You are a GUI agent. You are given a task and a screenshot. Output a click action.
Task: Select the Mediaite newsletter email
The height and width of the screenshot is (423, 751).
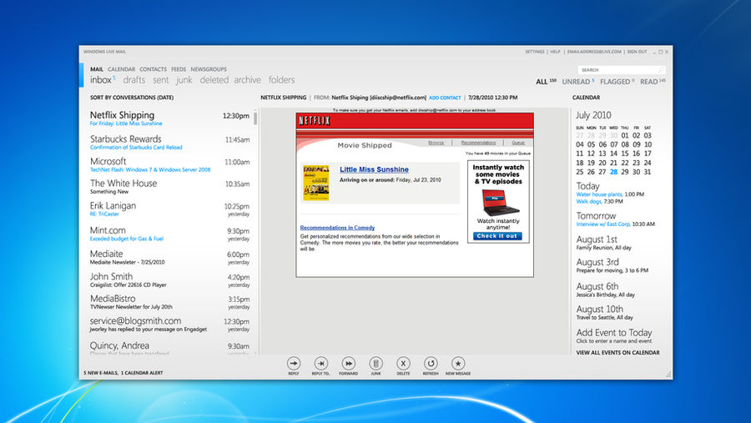(170, 257)
